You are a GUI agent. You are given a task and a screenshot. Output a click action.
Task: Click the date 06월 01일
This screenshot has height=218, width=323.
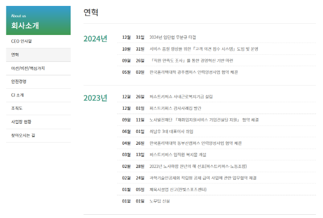[x=133, y=131]
